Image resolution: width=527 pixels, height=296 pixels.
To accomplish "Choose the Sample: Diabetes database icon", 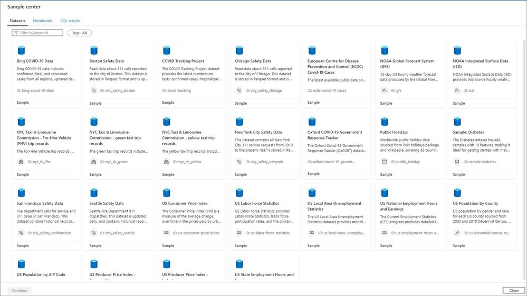I will click(x=457, y=122).
